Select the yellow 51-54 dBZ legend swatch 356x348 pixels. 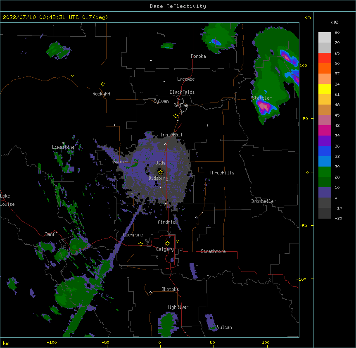[325, 89]
